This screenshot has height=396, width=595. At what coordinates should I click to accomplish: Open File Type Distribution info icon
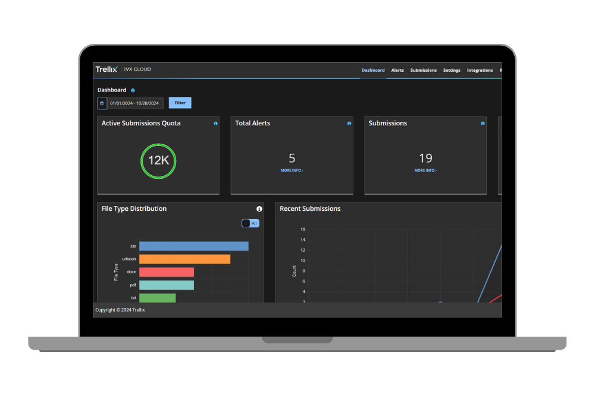pyautogui.click(x=259, y=209)
